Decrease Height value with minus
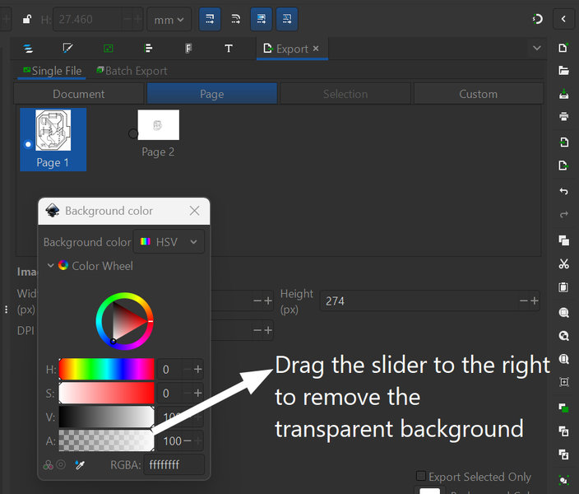The height and width of the screenshot is (494, 579). 524,301
